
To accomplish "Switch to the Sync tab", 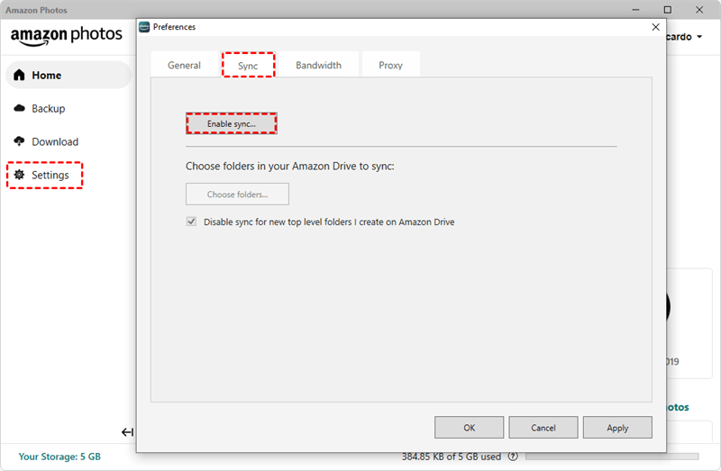I will [x=248, y=65].
